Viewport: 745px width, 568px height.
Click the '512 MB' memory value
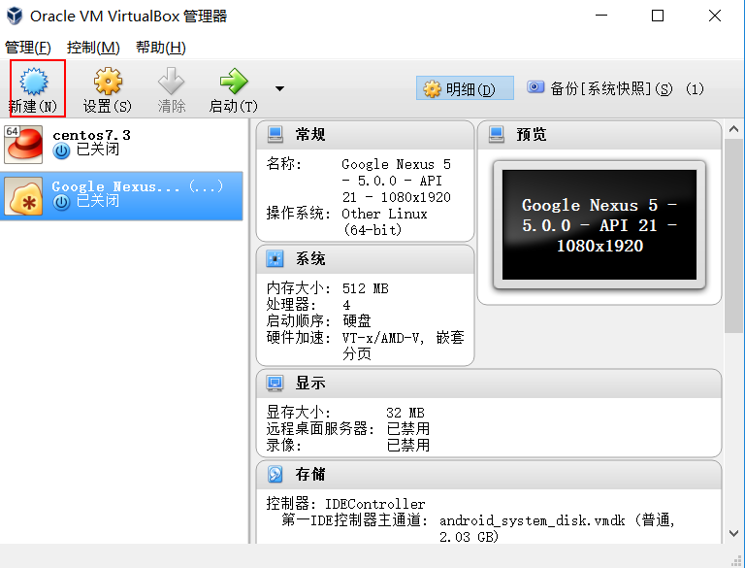point(366,288)
